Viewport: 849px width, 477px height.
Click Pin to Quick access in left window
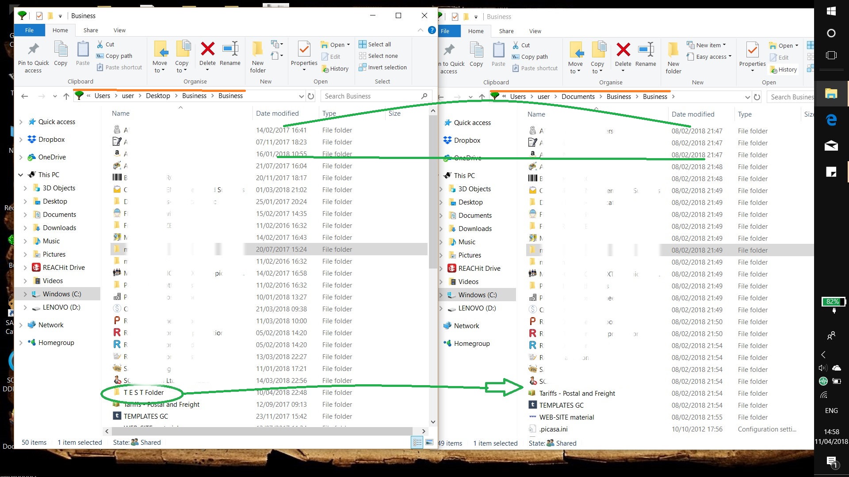click(33, 57)
